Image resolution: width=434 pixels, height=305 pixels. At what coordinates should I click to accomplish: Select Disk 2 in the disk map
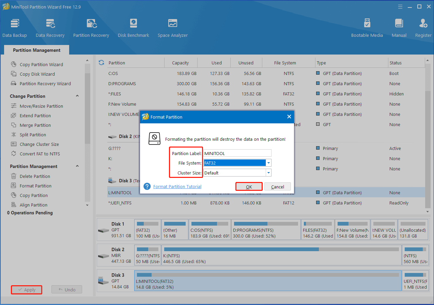pos(115,255)
